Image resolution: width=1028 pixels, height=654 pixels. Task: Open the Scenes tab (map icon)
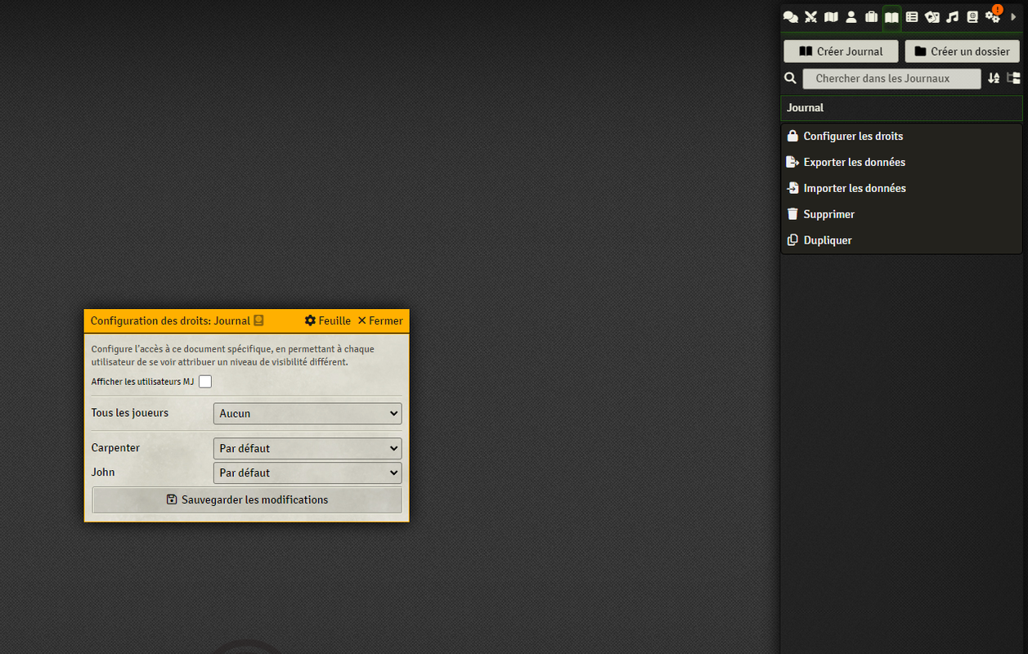coord(831,16)
